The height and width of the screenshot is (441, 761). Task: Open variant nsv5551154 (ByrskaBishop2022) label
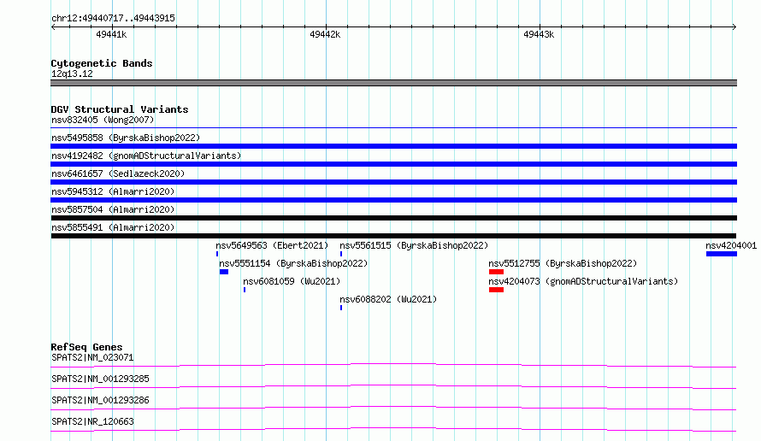293,263
